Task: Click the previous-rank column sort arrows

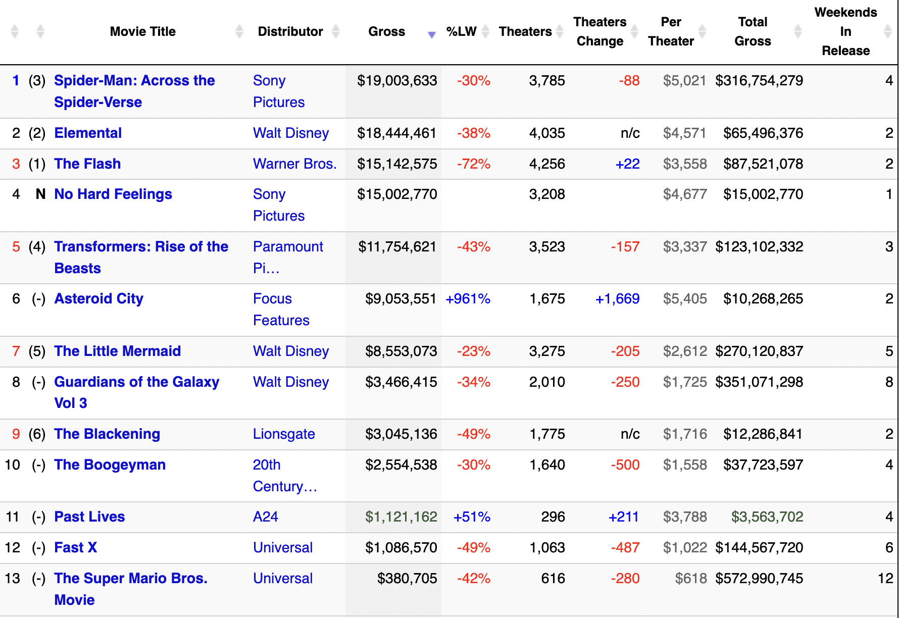Action: 40,31
